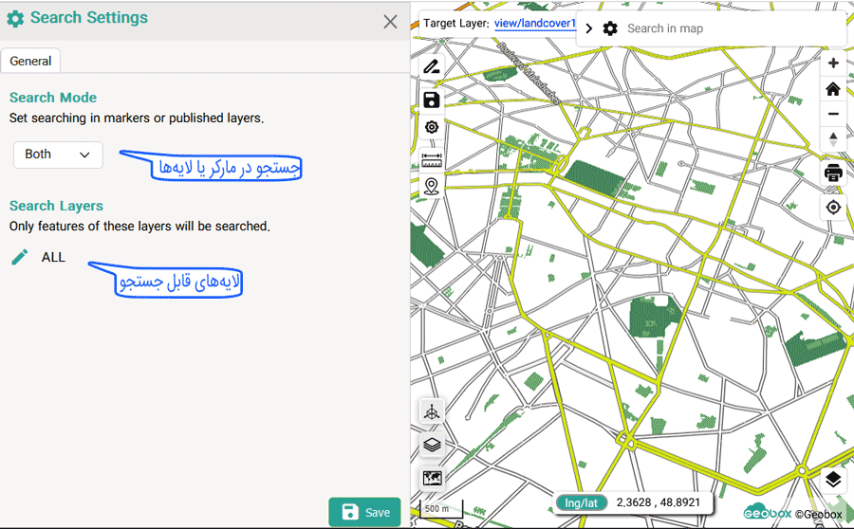
Task: Expand the search bar chevron arrow
Action: pyautogui.click(x=588, y=28)
